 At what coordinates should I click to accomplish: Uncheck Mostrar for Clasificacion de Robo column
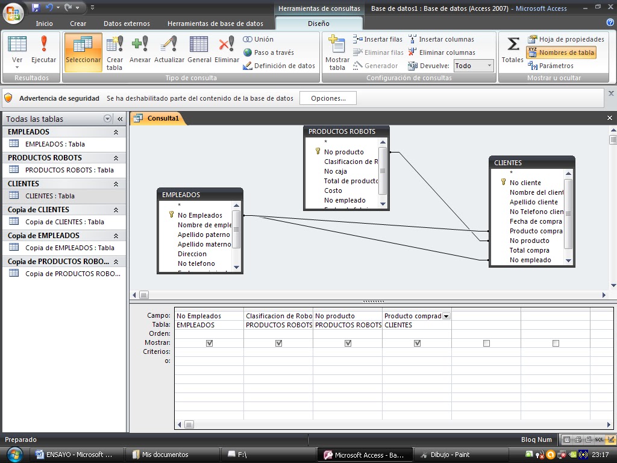tap(278, 343)
